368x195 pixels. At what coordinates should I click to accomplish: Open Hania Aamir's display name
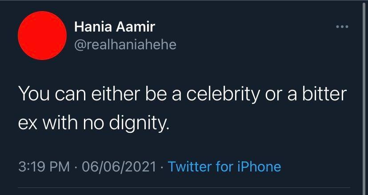(x=115, y=27)
